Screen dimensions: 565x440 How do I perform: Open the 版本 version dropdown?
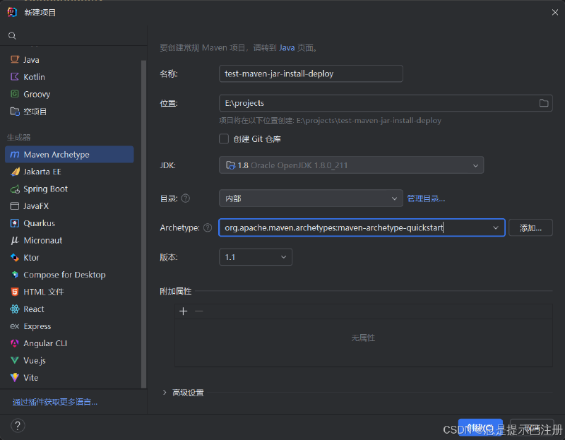click(x=256, y=257)
